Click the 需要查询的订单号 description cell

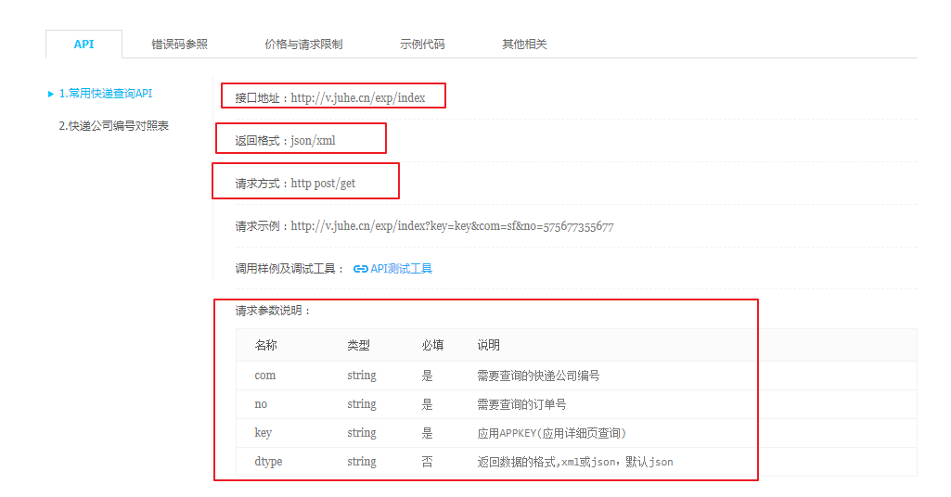coord(521,404)
